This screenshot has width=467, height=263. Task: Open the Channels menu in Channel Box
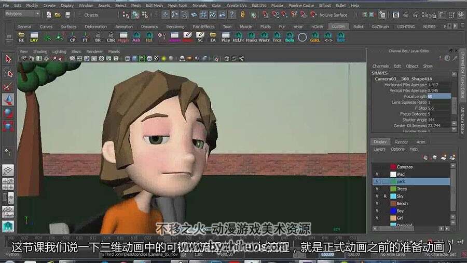[x=381, y=66]
